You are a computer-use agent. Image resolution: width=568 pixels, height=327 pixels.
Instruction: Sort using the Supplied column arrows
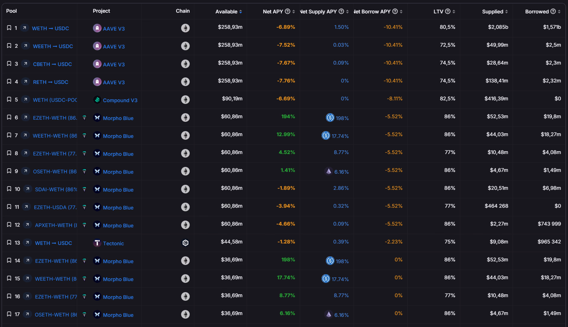(x=506, y=12)
